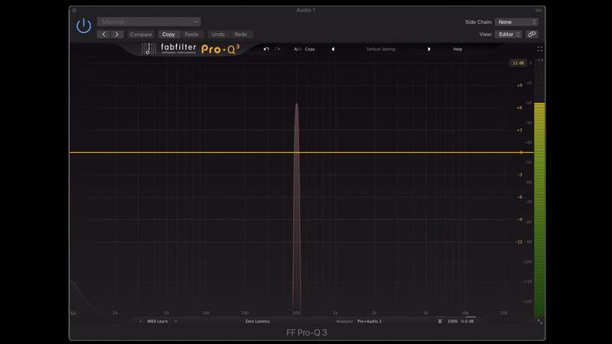Open the Zero Latency processing mode menu

click(x=257, y=321)
